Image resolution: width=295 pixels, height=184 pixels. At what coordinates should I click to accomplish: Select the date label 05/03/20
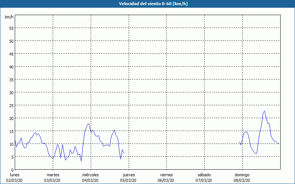coord(128,180)
